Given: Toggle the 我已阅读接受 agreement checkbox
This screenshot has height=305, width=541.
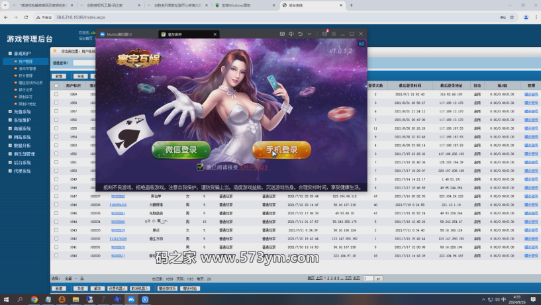Looking at the screenshot, I should pyautogui.click(x=200, y=167).
